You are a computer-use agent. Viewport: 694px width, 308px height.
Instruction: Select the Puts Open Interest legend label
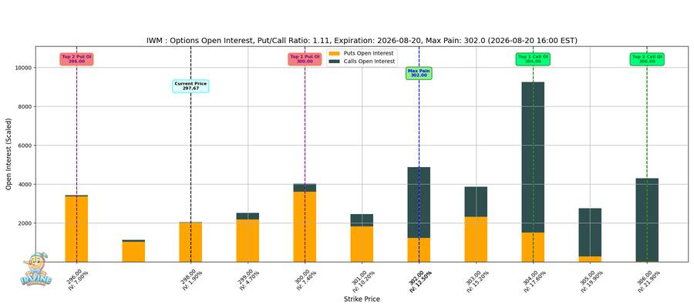coord(369,53)
